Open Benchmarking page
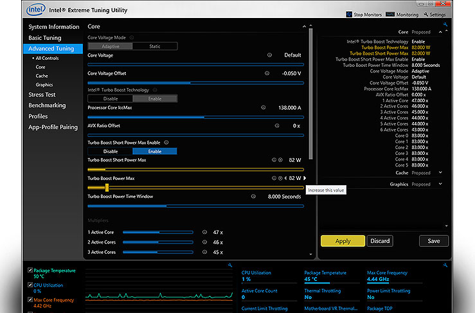This screenshot has height=313, width=475. point(47,105)
